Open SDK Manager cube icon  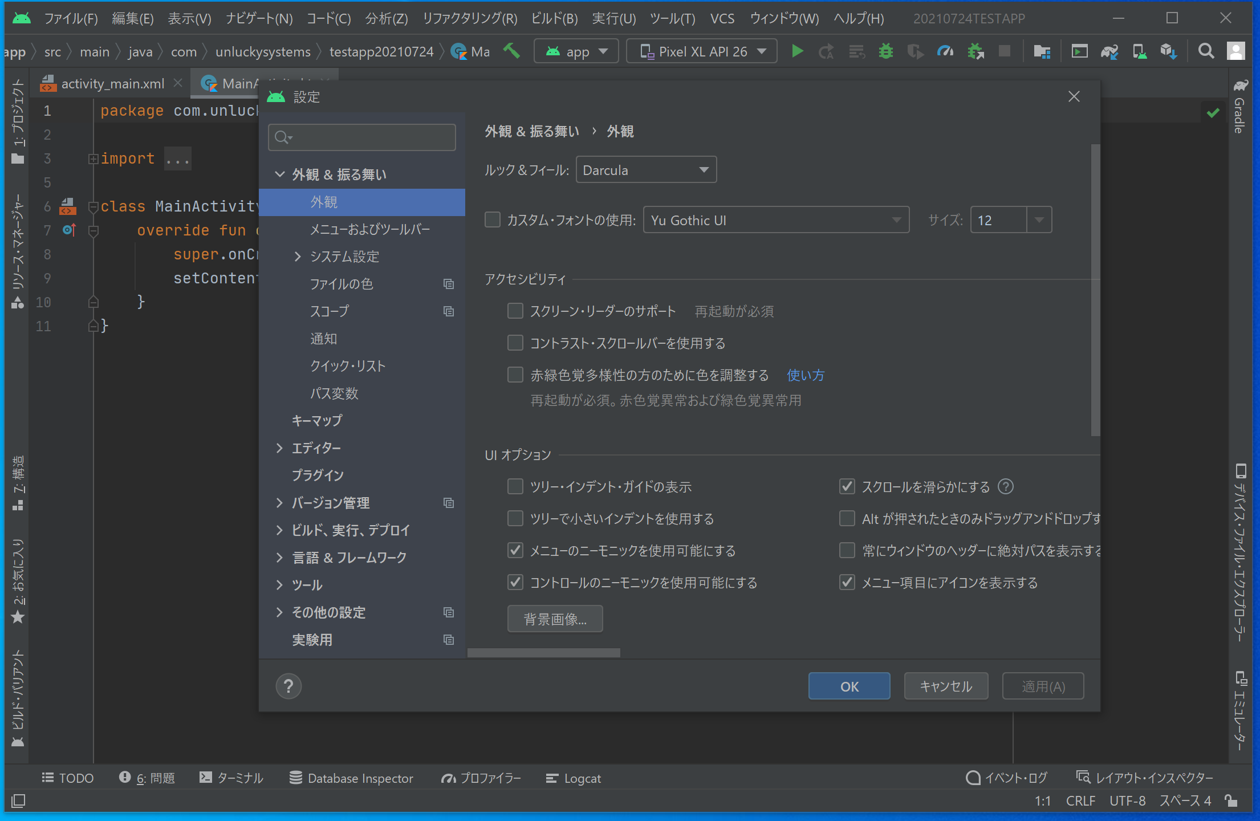click(1168, 51)
